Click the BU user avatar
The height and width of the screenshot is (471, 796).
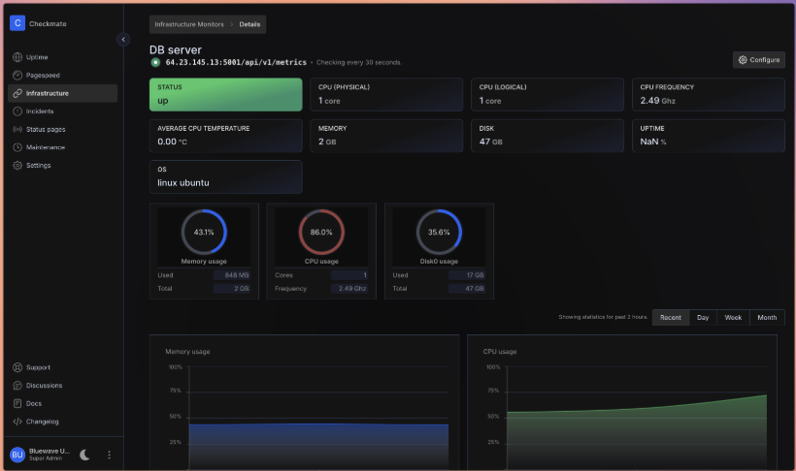click(x=17, y=455)
